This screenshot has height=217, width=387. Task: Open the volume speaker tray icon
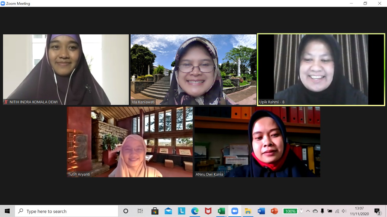tap(344, 211)
